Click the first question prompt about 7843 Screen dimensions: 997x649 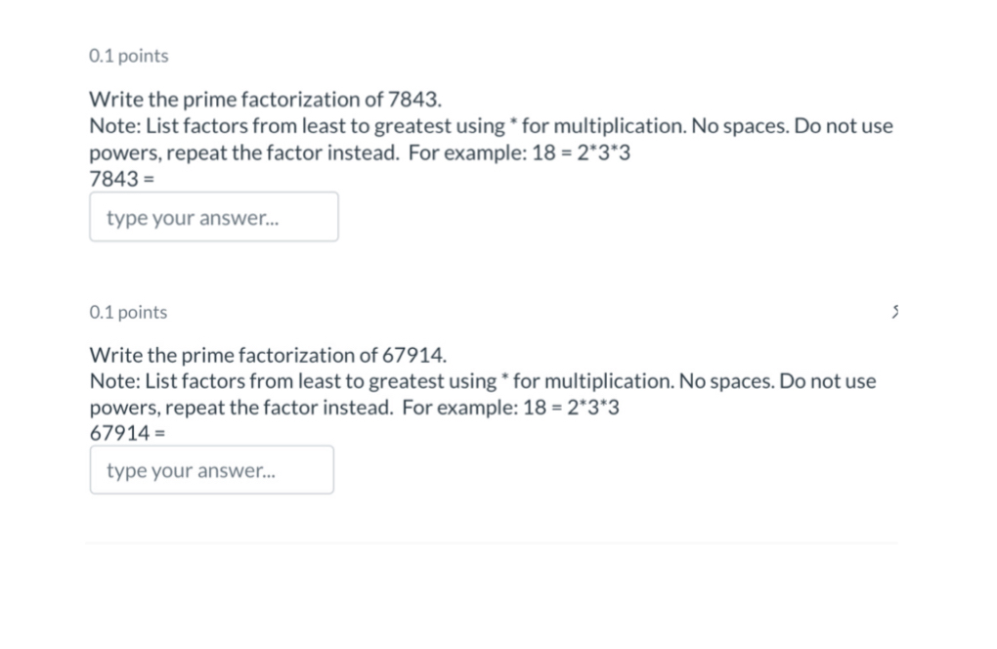(x=264, y=99)
